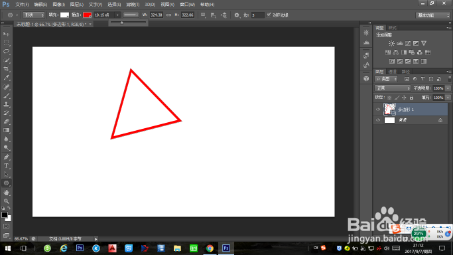Toggle layer filtering switch on or off
Image resolution: width=453 pixels, height=255 pixels.
point(450,78)
